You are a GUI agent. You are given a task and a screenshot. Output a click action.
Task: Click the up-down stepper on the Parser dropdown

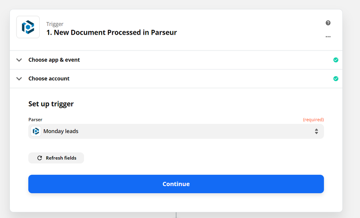pos(316,131)
